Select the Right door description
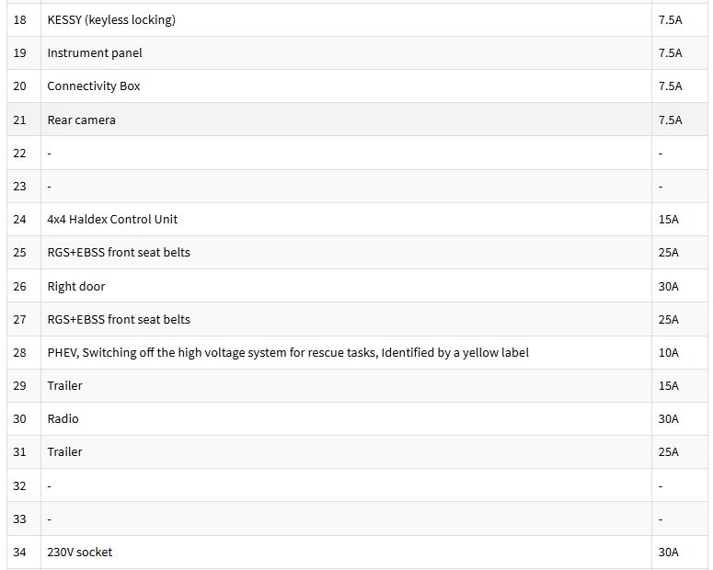The width and height of the screenshot is (713, 570). coord(76,286)
